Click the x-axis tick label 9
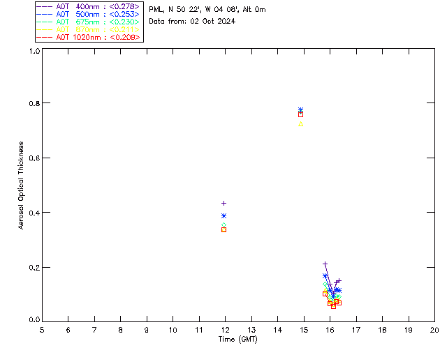The height and width of the screenshot is (357, 447). [x=147, y=330]
